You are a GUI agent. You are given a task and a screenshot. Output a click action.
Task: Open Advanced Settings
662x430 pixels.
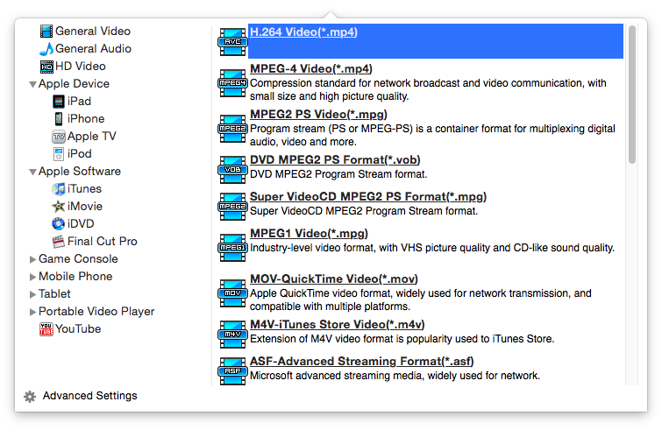[89, 396]
